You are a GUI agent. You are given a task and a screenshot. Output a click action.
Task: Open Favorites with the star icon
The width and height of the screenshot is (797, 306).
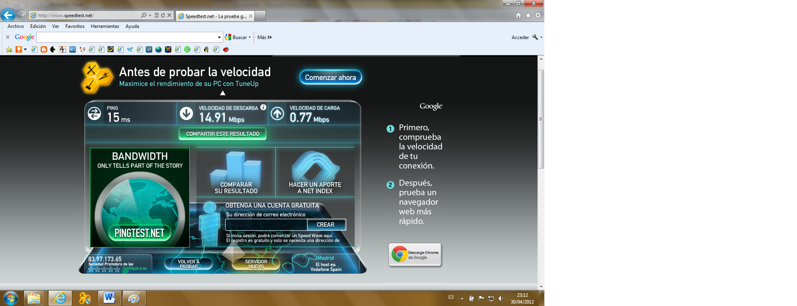528,15
